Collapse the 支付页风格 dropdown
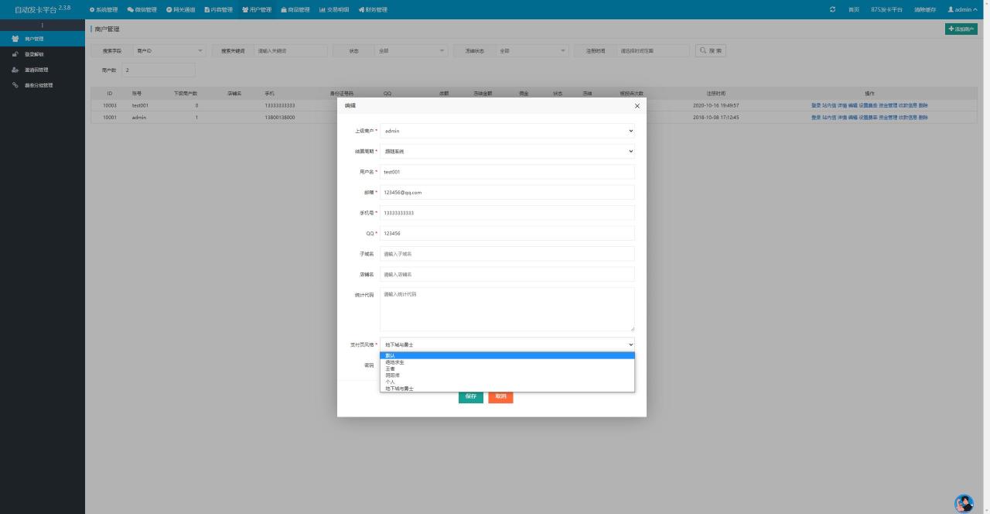990x514 pixels. 507,344
